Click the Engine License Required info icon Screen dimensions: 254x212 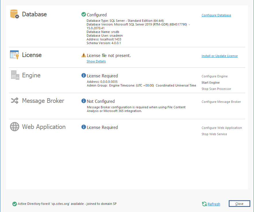(x=84, y=76)
